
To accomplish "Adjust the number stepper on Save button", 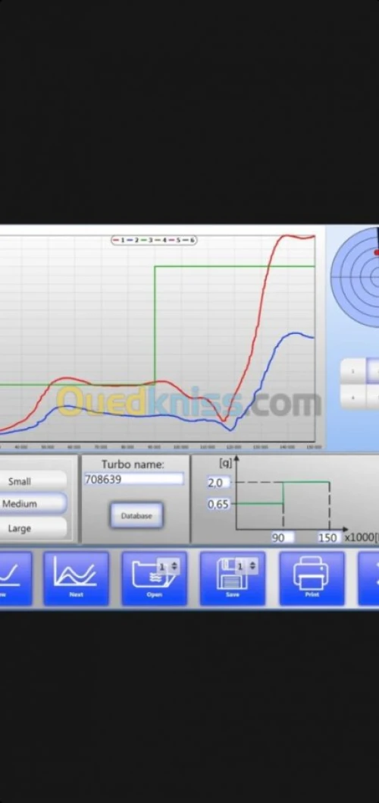I will (246, 566).
